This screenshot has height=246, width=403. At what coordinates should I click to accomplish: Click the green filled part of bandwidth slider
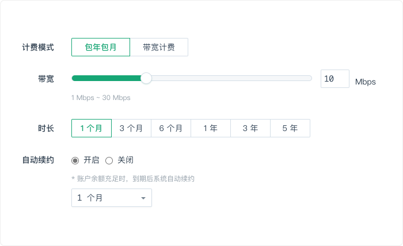pyautogui.click(x=107, y=78)
